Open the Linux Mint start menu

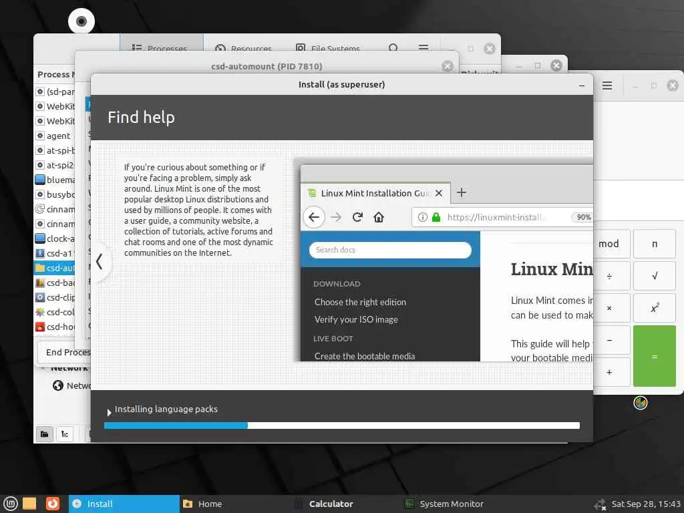pyautogui.click(x=11, y=504)
